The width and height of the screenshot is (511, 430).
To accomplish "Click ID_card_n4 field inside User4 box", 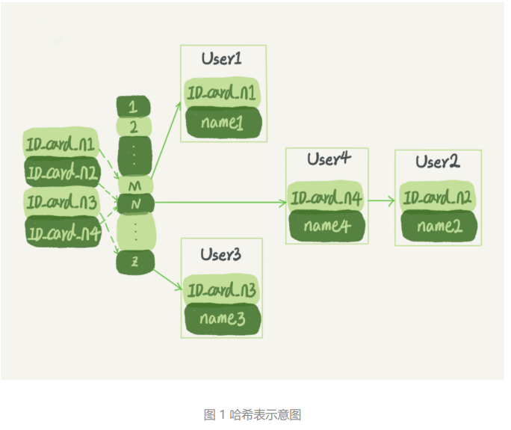I will pyautogui.click(x=326, y=197).
